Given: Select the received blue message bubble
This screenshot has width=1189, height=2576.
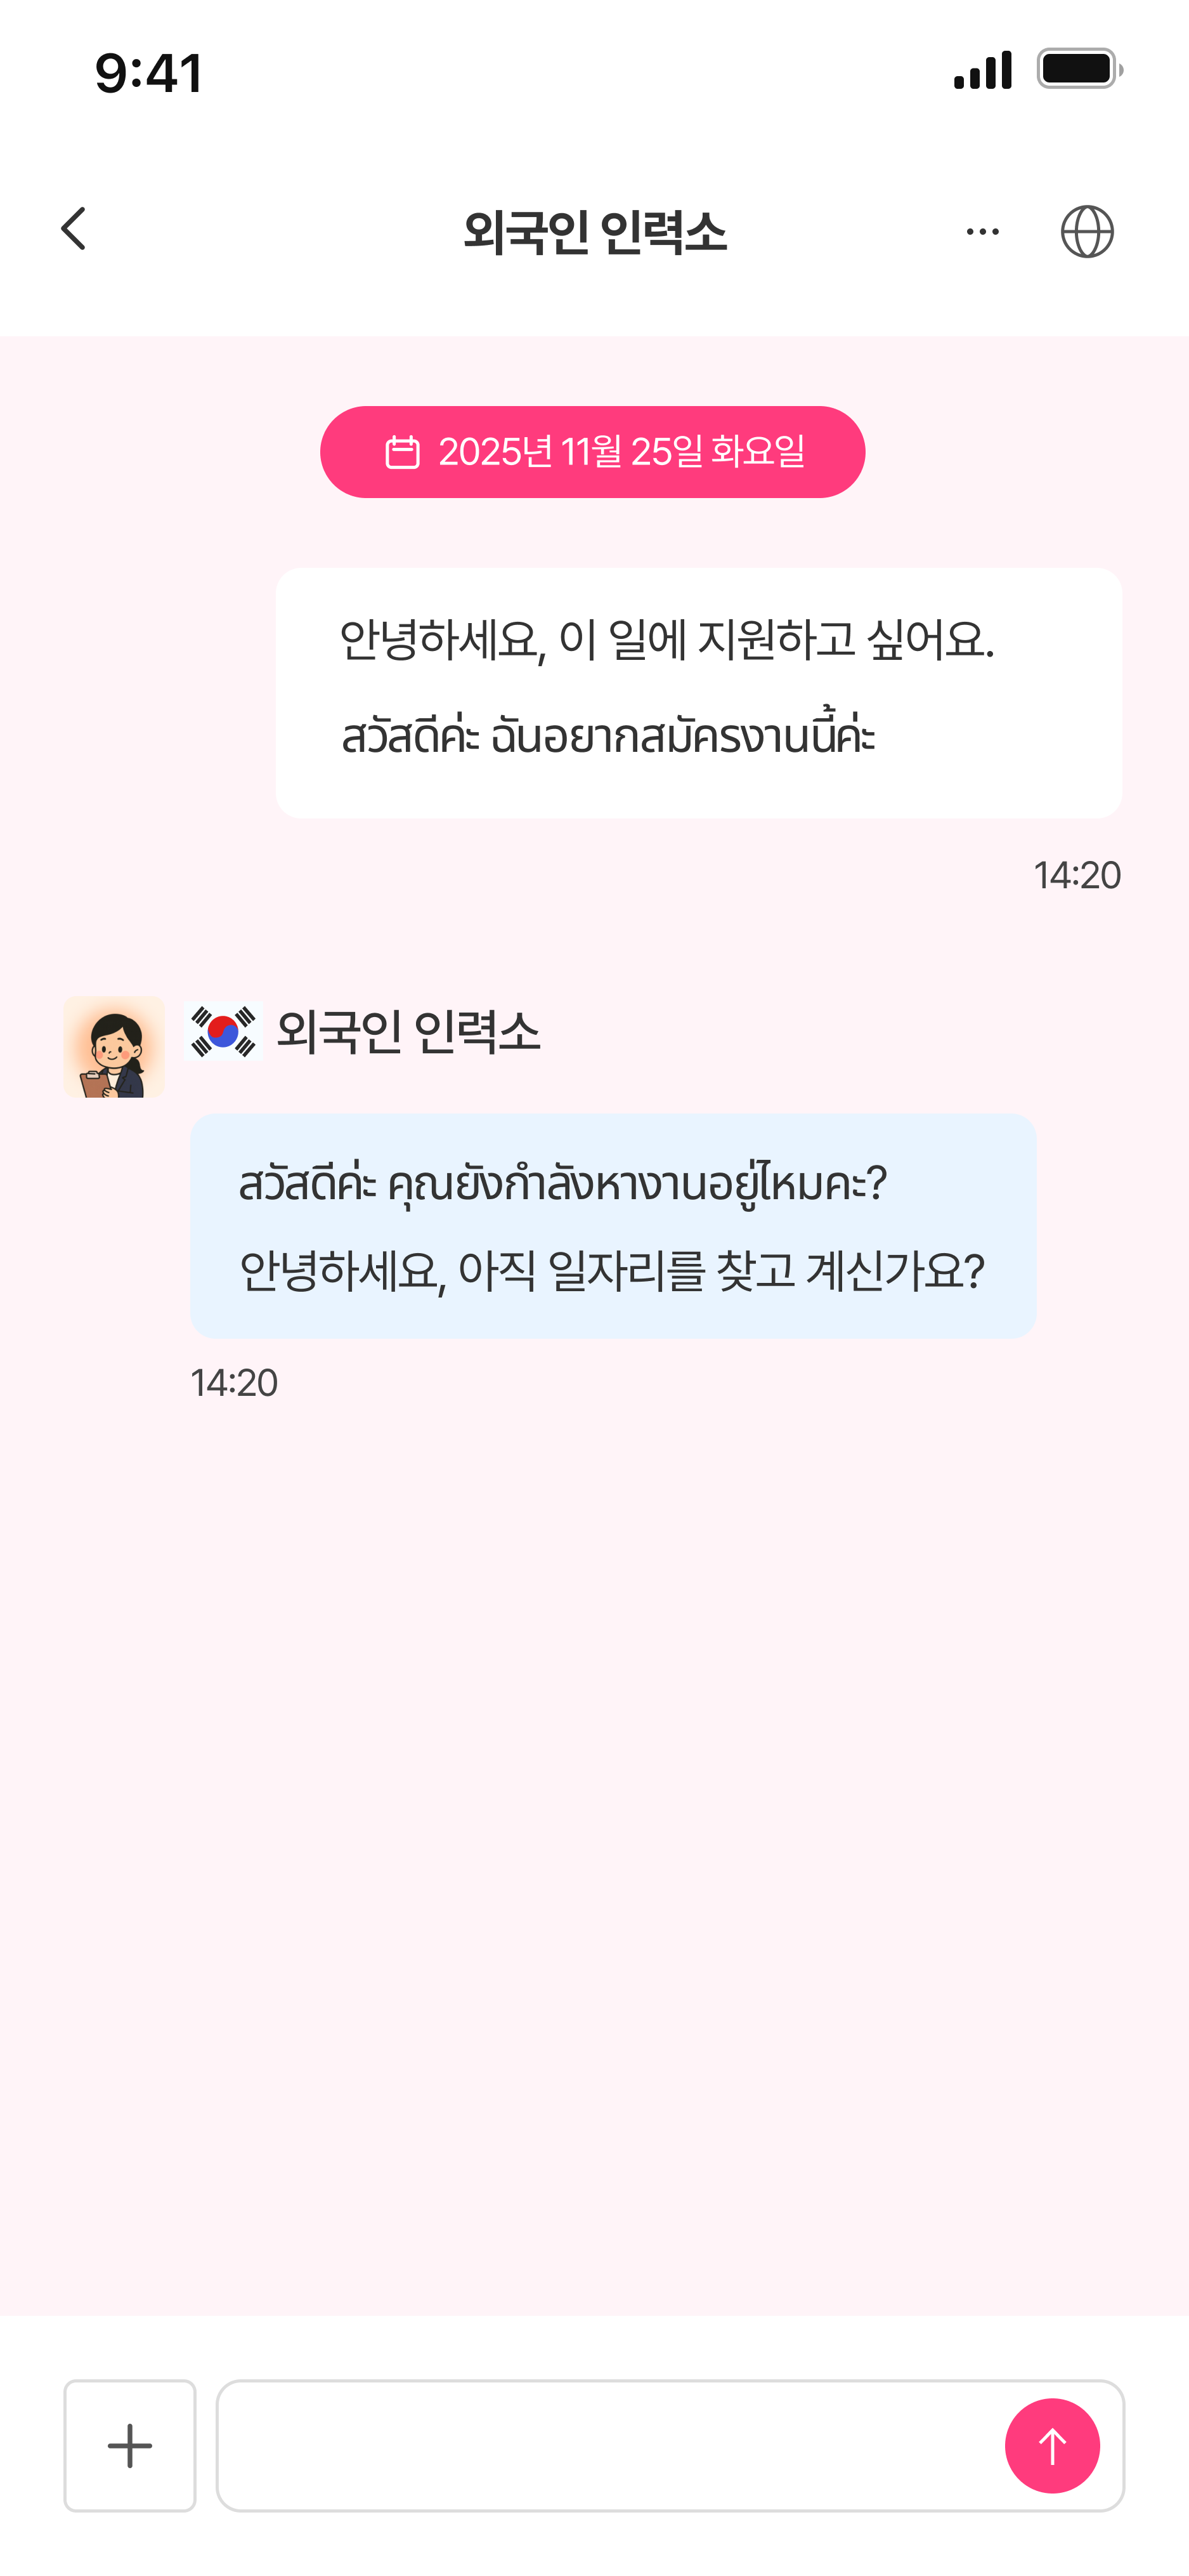Looking at the screenshot, I should pyautogui.click(x=613, y=1225).
